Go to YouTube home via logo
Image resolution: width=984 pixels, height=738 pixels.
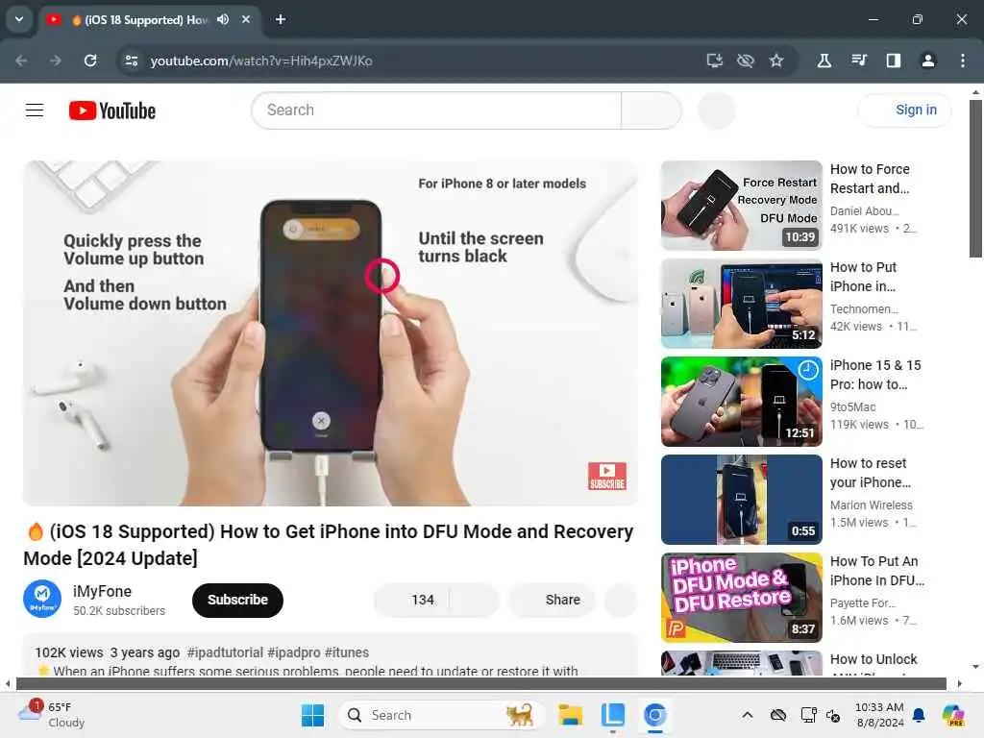click(x=112, y=111)
